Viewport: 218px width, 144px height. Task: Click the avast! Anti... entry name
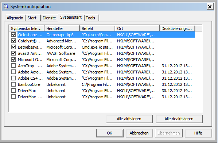pos(30,53)
